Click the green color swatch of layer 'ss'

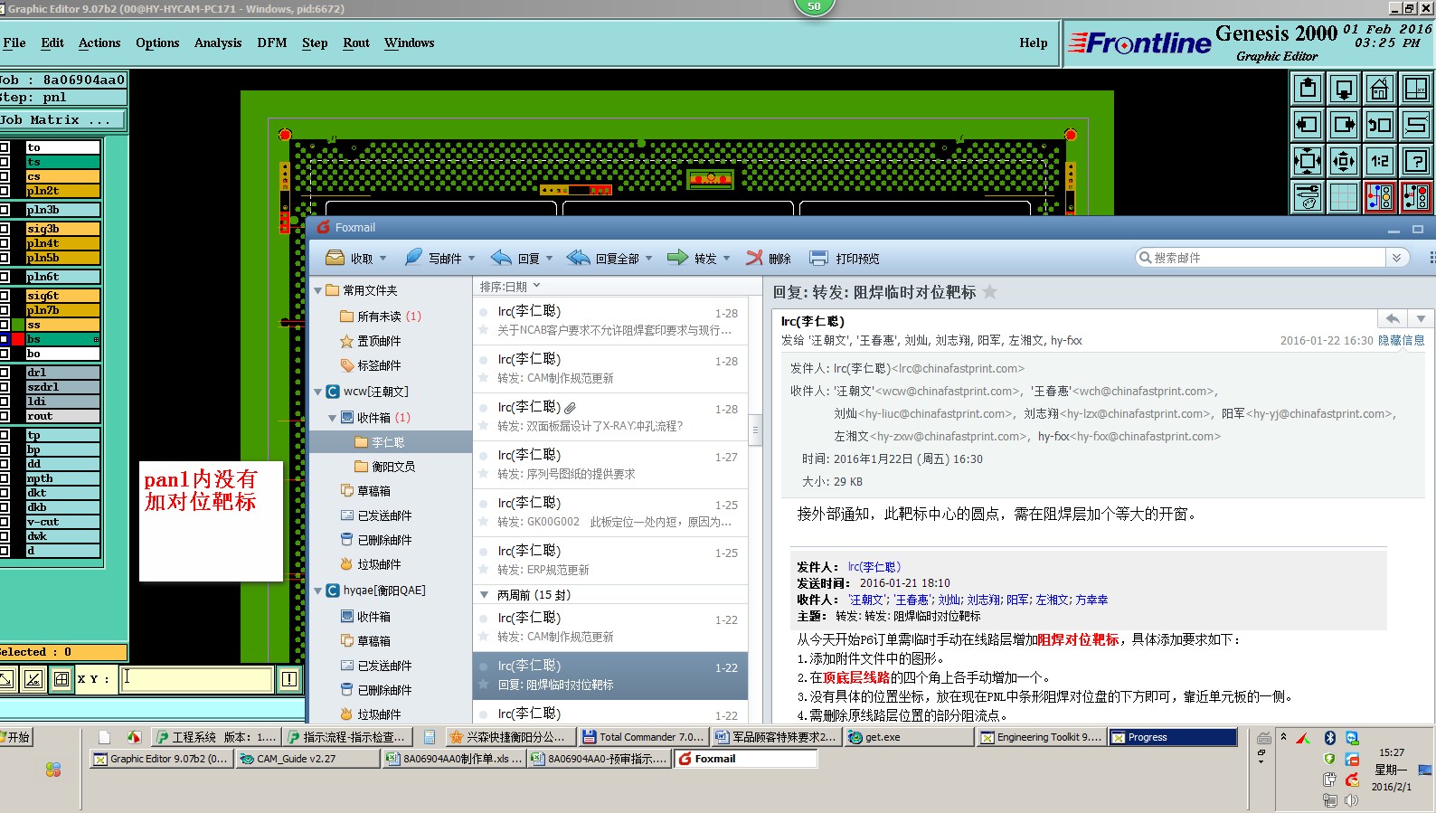point(18,325)
